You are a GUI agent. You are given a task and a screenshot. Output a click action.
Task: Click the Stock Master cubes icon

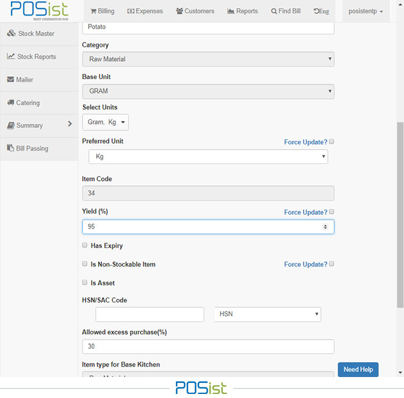point(11,33)
